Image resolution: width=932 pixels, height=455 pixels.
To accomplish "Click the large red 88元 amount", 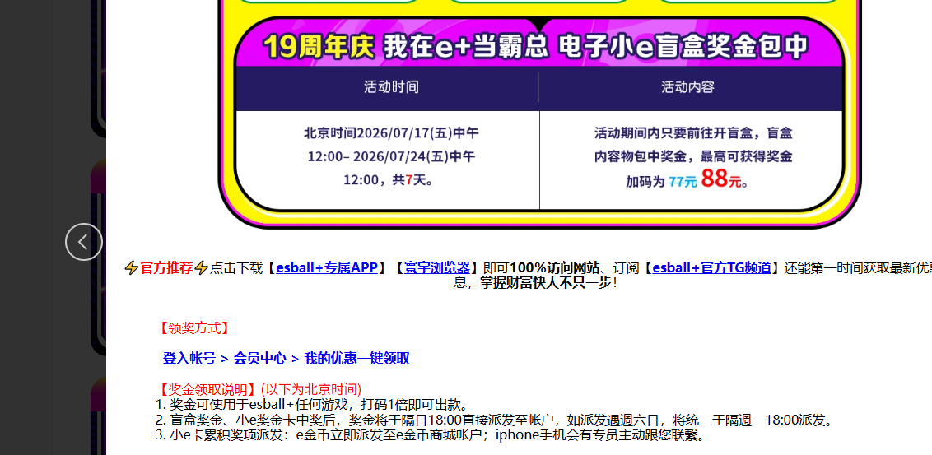I will pos(721,179).
